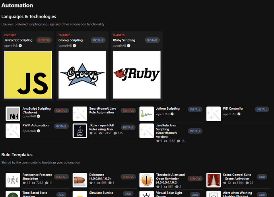This screenshot has width=274, height=197.
Task: Install the JRuby Scripting add-on
Action: (152, 40)
